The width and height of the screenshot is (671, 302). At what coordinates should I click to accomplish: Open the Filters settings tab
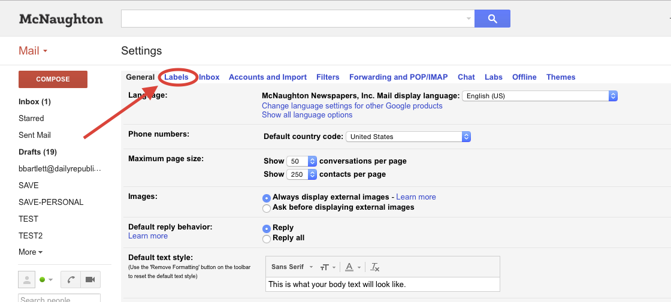pyautogui.click(x=328, y=77)
